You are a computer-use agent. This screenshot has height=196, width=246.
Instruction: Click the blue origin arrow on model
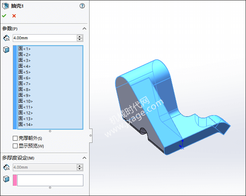click(182, 144)
